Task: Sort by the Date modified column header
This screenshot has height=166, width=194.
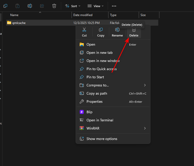Action: tap(83, 15)
